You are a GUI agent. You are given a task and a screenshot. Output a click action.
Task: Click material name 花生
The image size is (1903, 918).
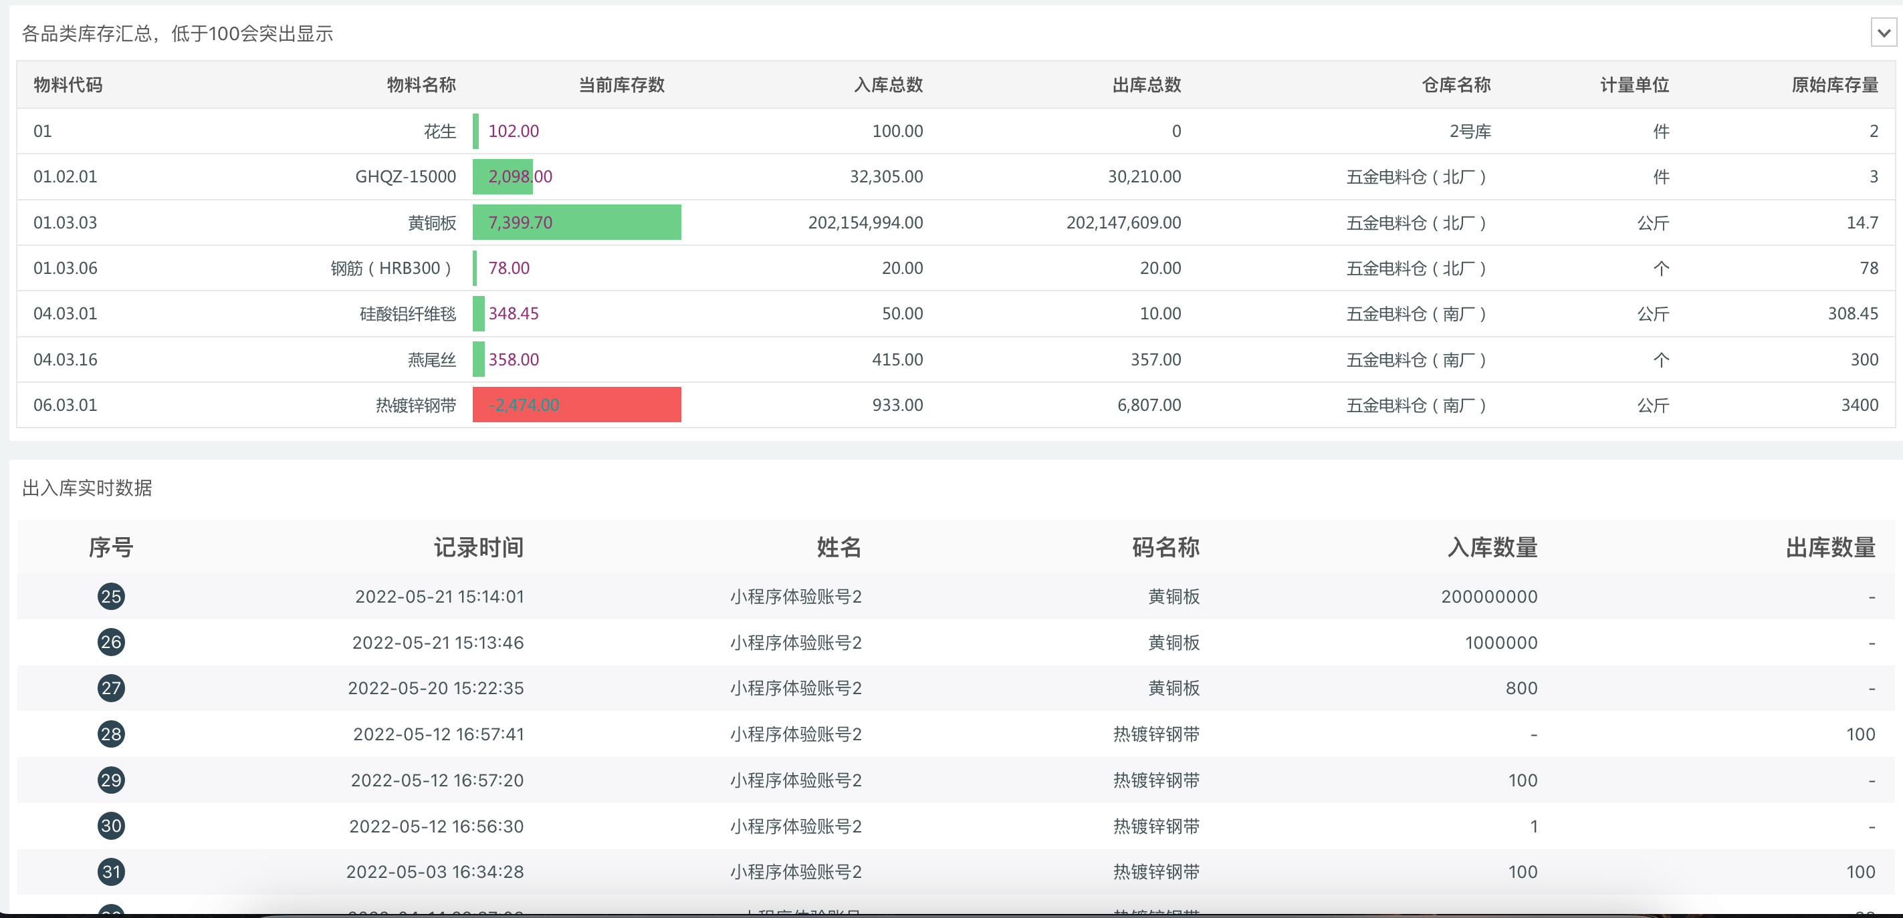(439, 130)
